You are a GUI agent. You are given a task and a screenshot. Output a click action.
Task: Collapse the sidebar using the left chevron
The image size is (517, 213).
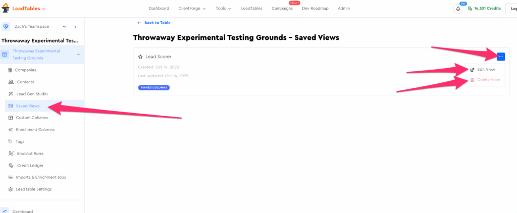75,26
